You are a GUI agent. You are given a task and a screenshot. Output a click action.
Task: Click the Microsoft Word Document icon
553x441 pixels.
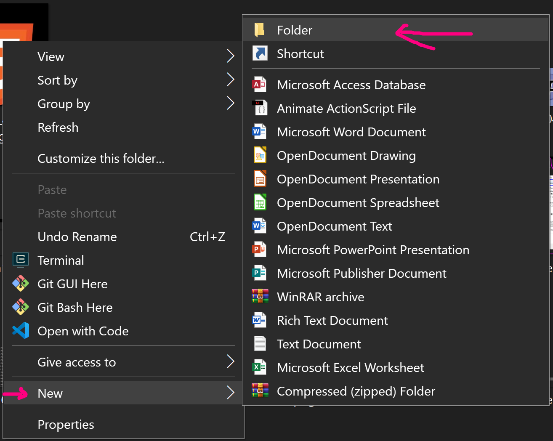260,132
